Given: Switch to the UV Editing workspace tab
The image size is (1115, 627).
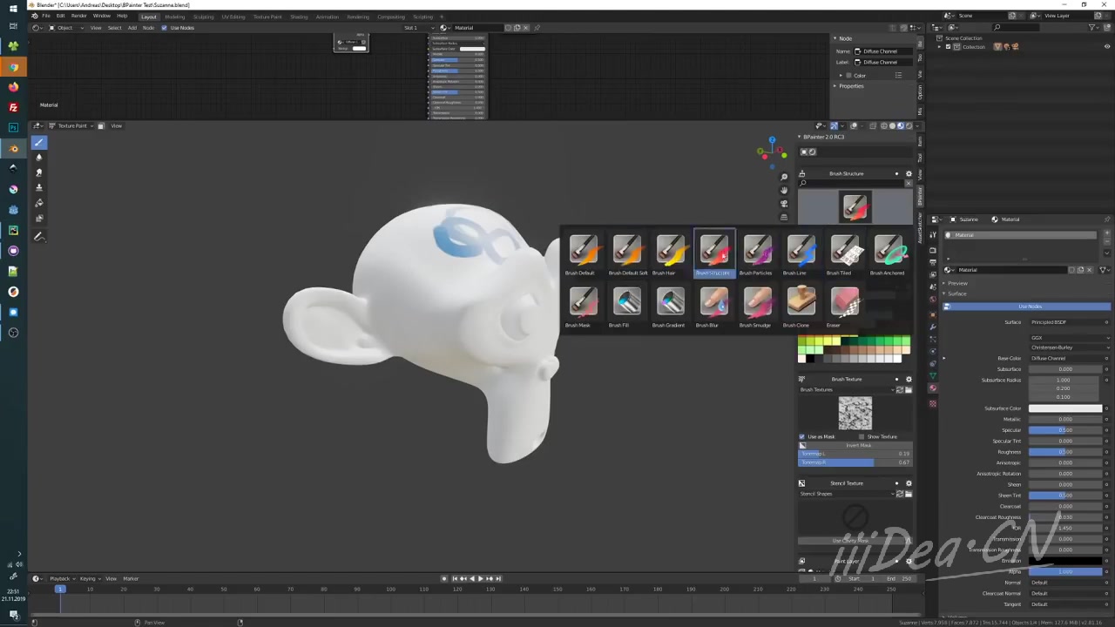Looking at the screenshot, I should 233,17.
